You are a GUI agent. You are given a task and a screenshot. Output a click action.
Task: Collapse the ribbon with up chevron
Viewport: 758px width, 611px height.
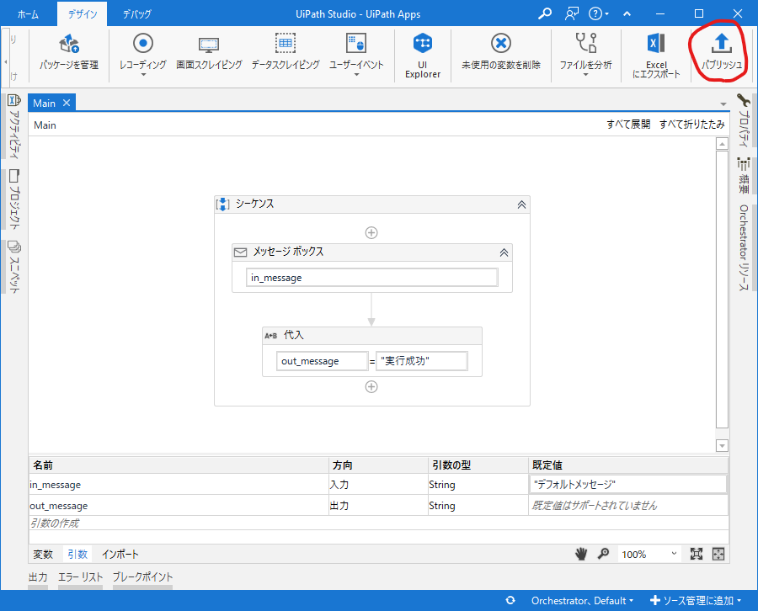click(x=627, y=13)
